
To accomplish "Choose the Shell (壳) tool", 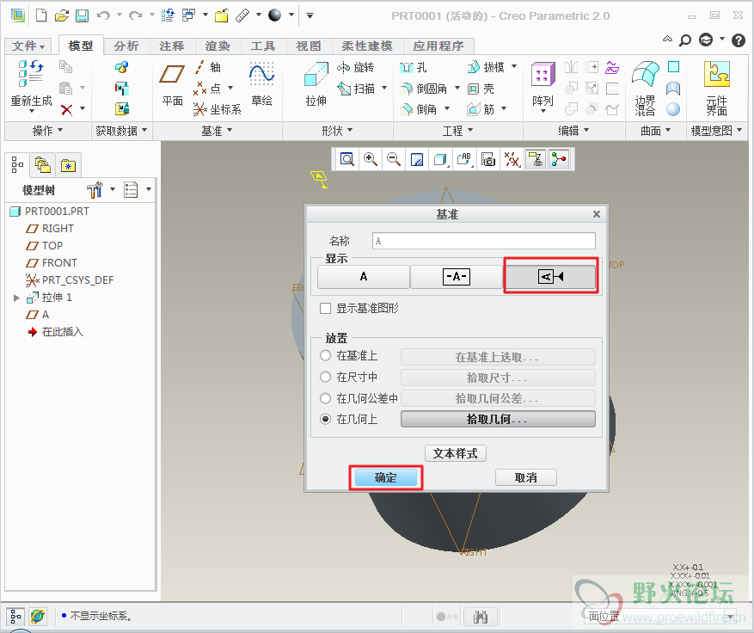I will click(481, 89).
